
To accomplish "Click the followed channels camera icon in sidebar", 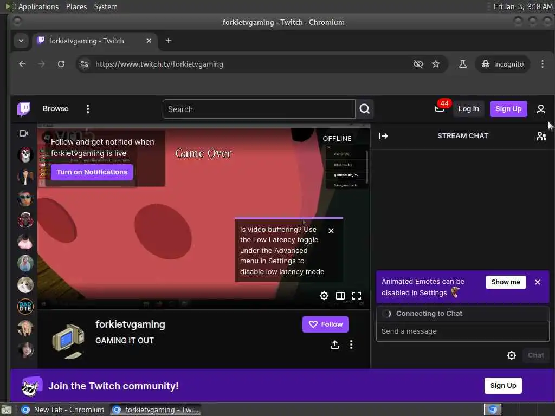I will click(24, 133).
